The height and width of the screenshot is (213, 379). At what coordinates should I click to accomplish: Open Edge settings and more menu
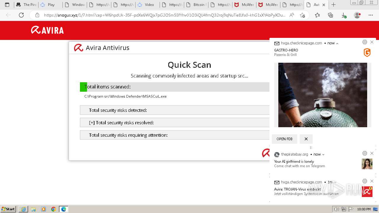pyautogui.click(x=370, y=15)
